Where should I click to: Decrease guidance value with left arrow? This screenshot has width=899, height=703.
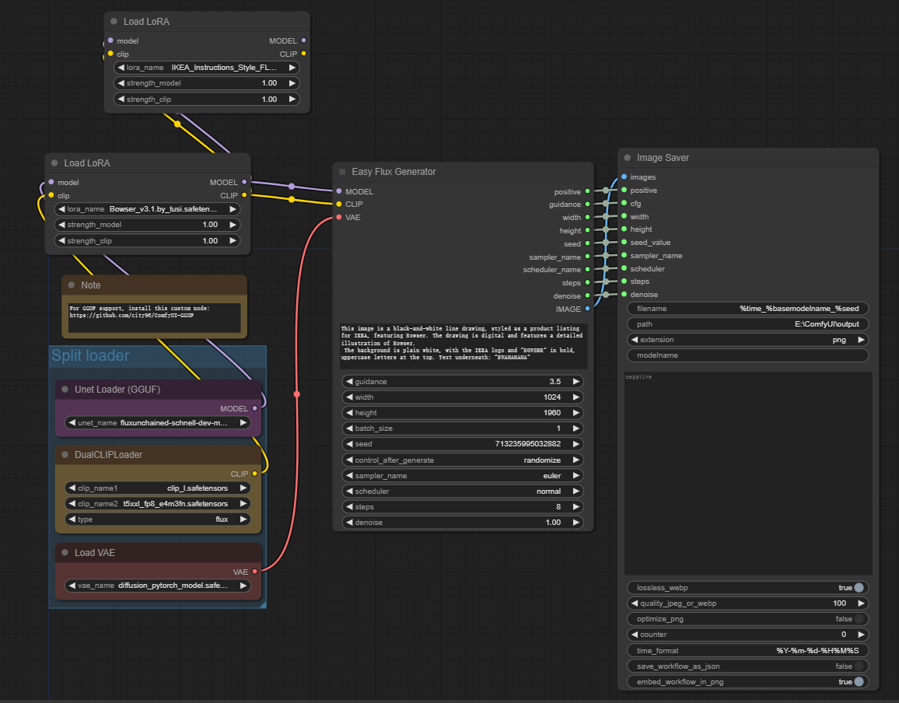coord(348,382)
